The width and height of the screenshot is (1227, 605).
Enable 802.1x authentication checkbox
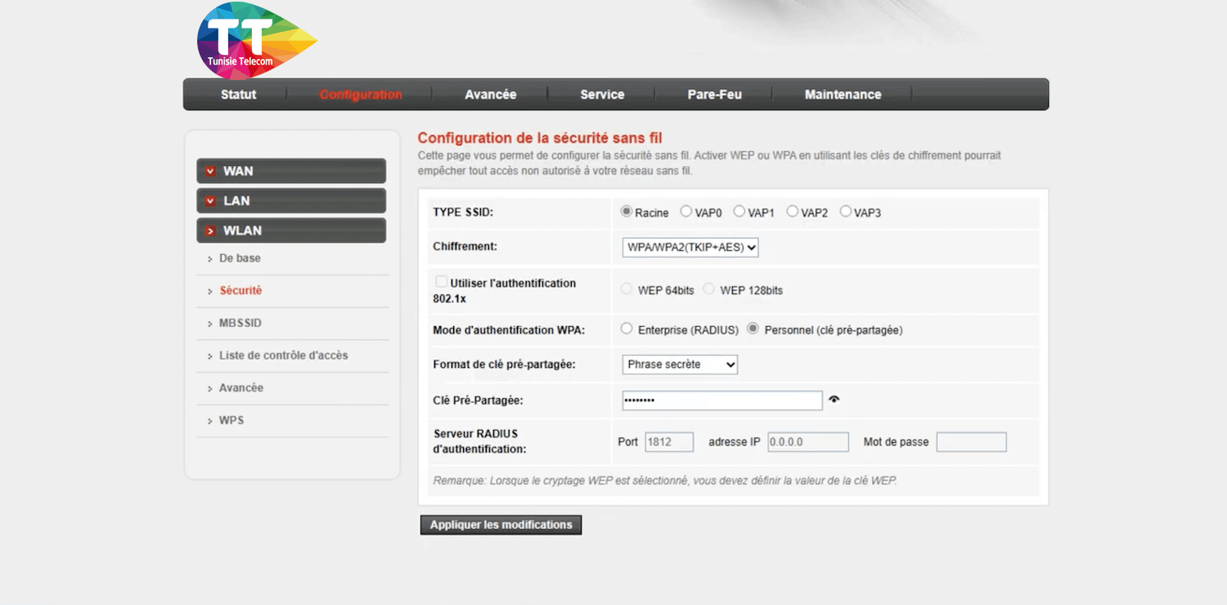(x=442, y=281)
